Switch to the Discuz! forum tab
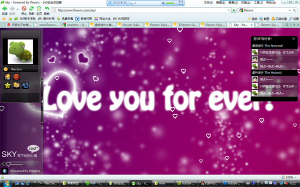300x187 pixels. pyautogui.click(x=129, y=25)
